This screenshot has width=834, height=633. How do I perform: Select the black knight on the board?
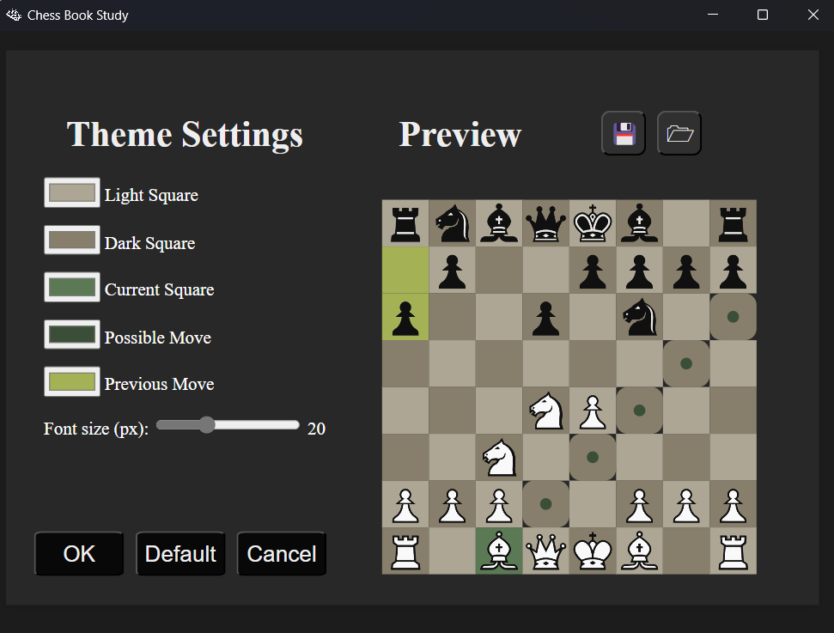click(x=639, y=317)
